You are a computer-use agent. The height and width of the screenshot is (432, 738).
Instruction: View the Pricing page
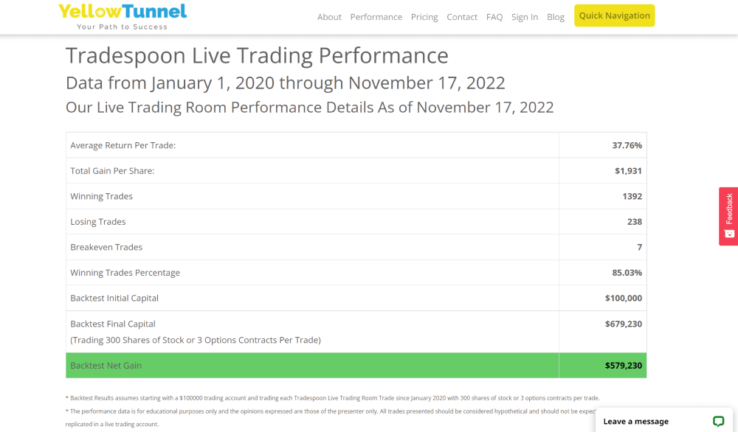(x=424, y=16)
